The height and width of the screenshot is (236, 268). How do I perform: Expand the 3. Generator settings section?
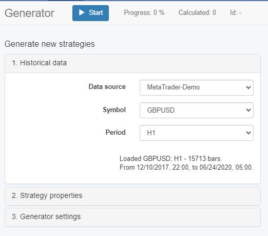(x=132, y=217)
